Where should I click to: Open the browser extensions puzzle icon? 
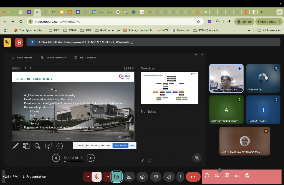[217, 22]
